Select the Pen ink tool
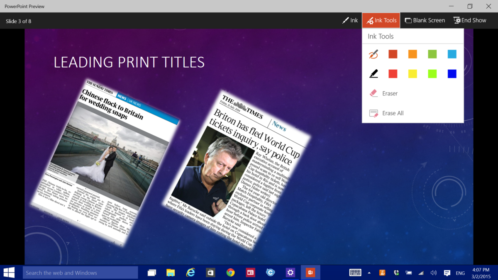This screenshot has height=280, width=498. pos(373,54)
